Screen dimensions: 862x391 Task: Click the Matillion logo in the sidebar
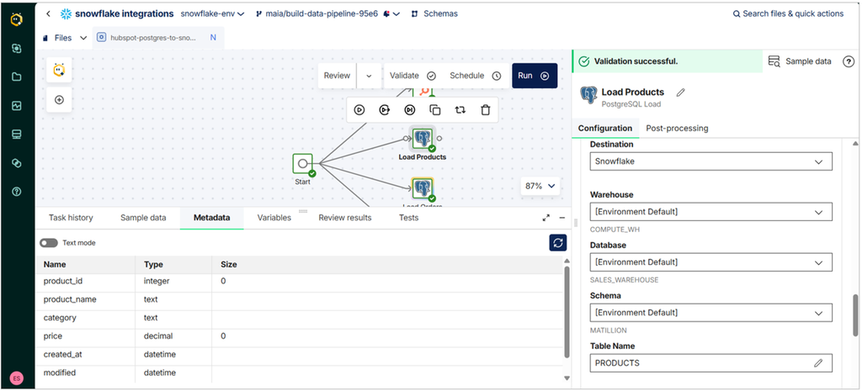[x=17, y=19]
